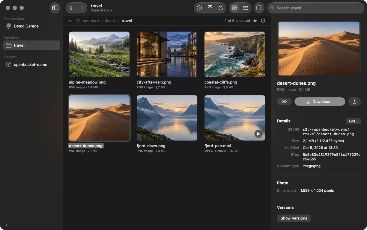Play fjord-pan.mp4 with the play badge
Image resolution: width=367 pixels, height=230 pixels.
258,134
